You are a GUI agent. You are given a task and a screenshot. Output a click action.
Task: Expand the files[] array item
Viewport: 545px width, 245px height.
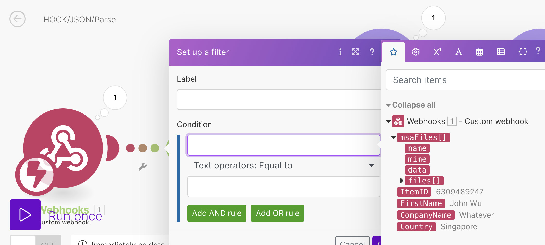401,181
